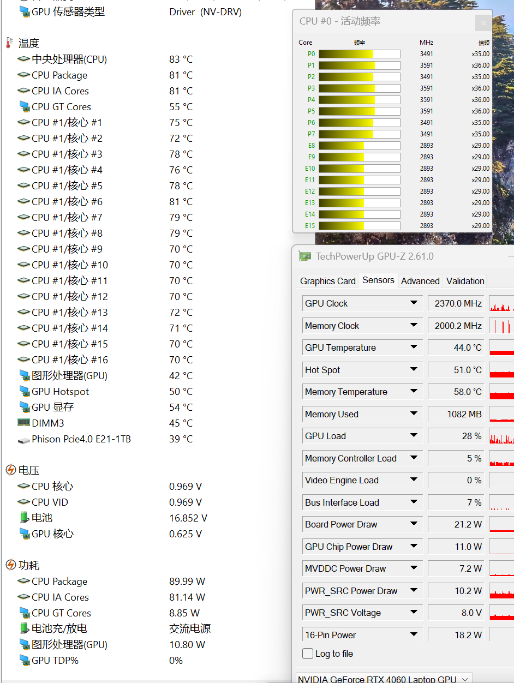The width and height of the screenshot is (514, 683).
Task: Open the Memory Used sensor dropdown arrow
Action: 414,414
